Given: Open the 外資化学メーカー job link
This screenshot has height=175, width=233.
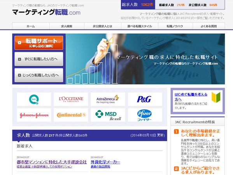Looking at the screenshot, I should 105,162.
